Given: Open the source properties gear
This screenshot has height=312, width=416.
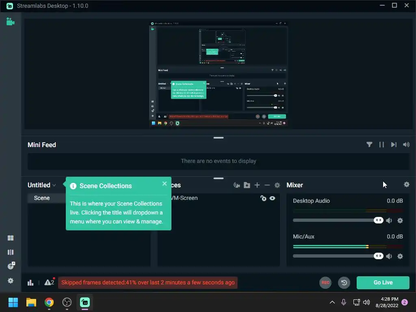Looking at the screenshot, I should click(x=277, y=185).
